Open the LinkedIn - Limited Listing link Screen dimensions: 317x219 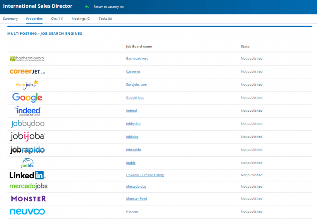pyautogui.click(x=145, y=175)
